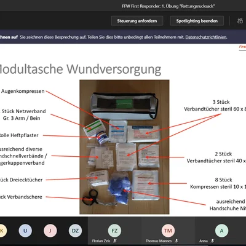
Task: Open the Datenschutzrichtlinien link
Action: 206,37
